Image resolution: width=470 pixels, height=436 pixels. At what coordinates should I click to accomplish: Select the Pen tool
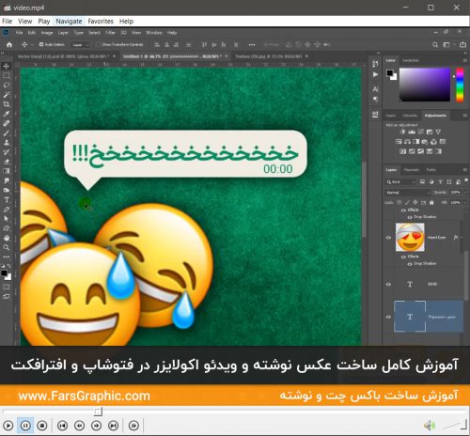tap(6, 210)
